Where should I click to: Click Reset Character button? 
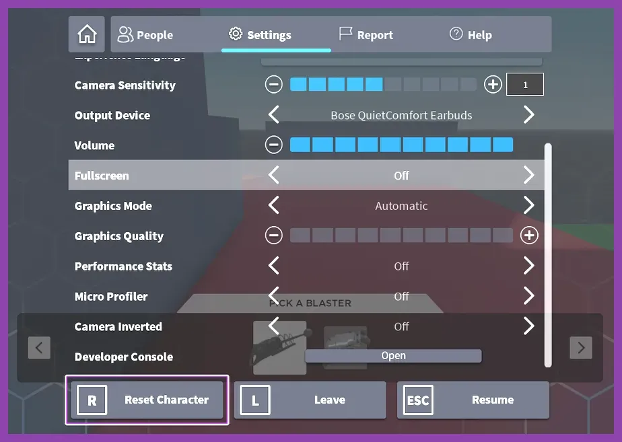click(x=147, y=400)
